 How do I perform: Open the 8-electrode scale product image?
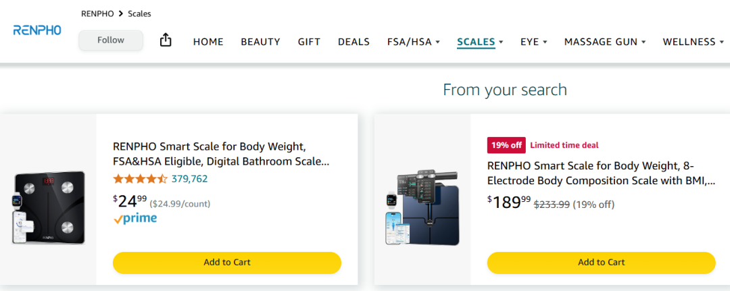point(422,208)
